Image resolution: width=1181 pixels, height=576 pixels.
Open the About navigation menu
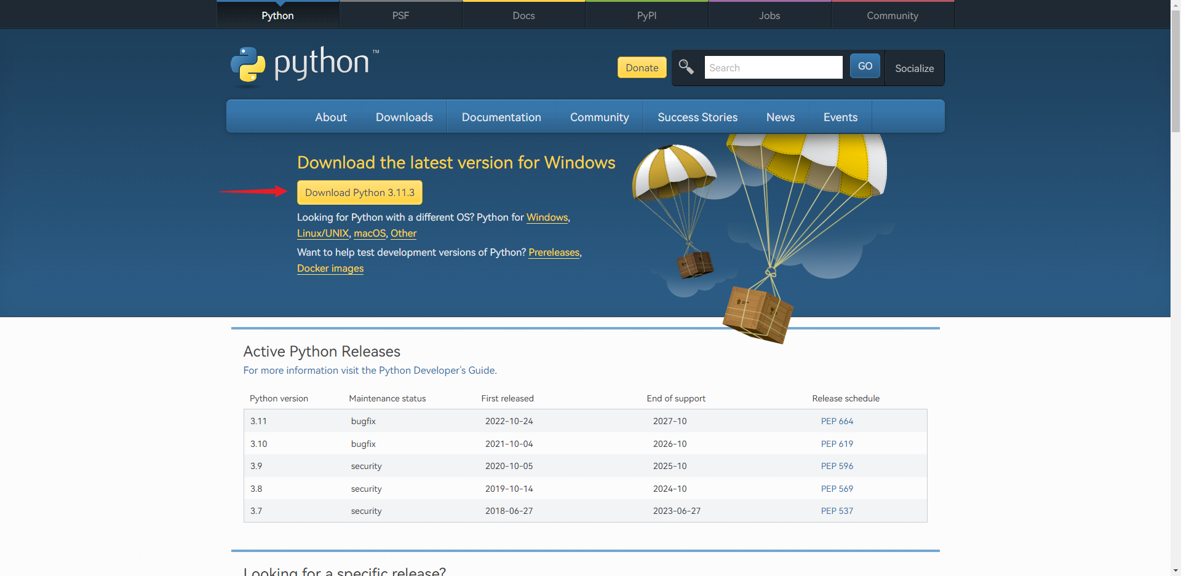click(x=331, y=117)
